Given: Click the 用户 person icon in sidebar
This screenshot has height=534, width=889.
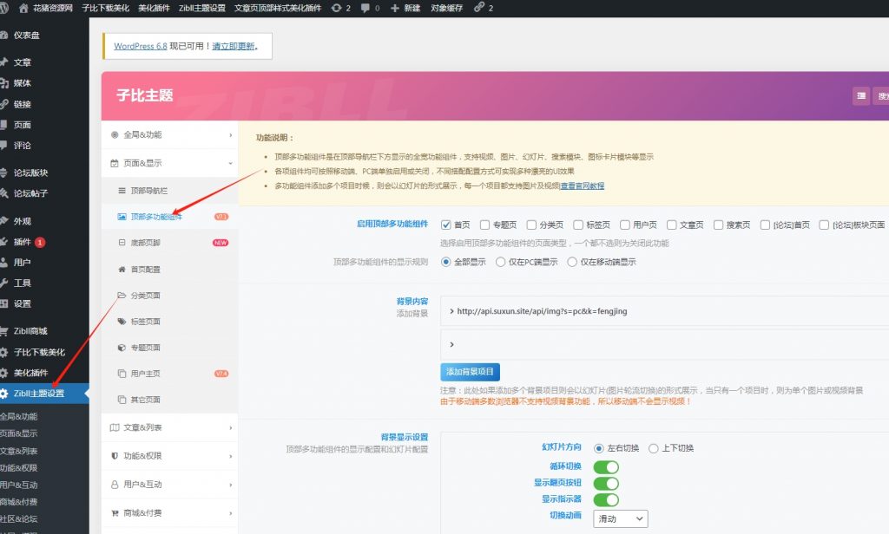Looking at the screenshot, I should [4, 262].
